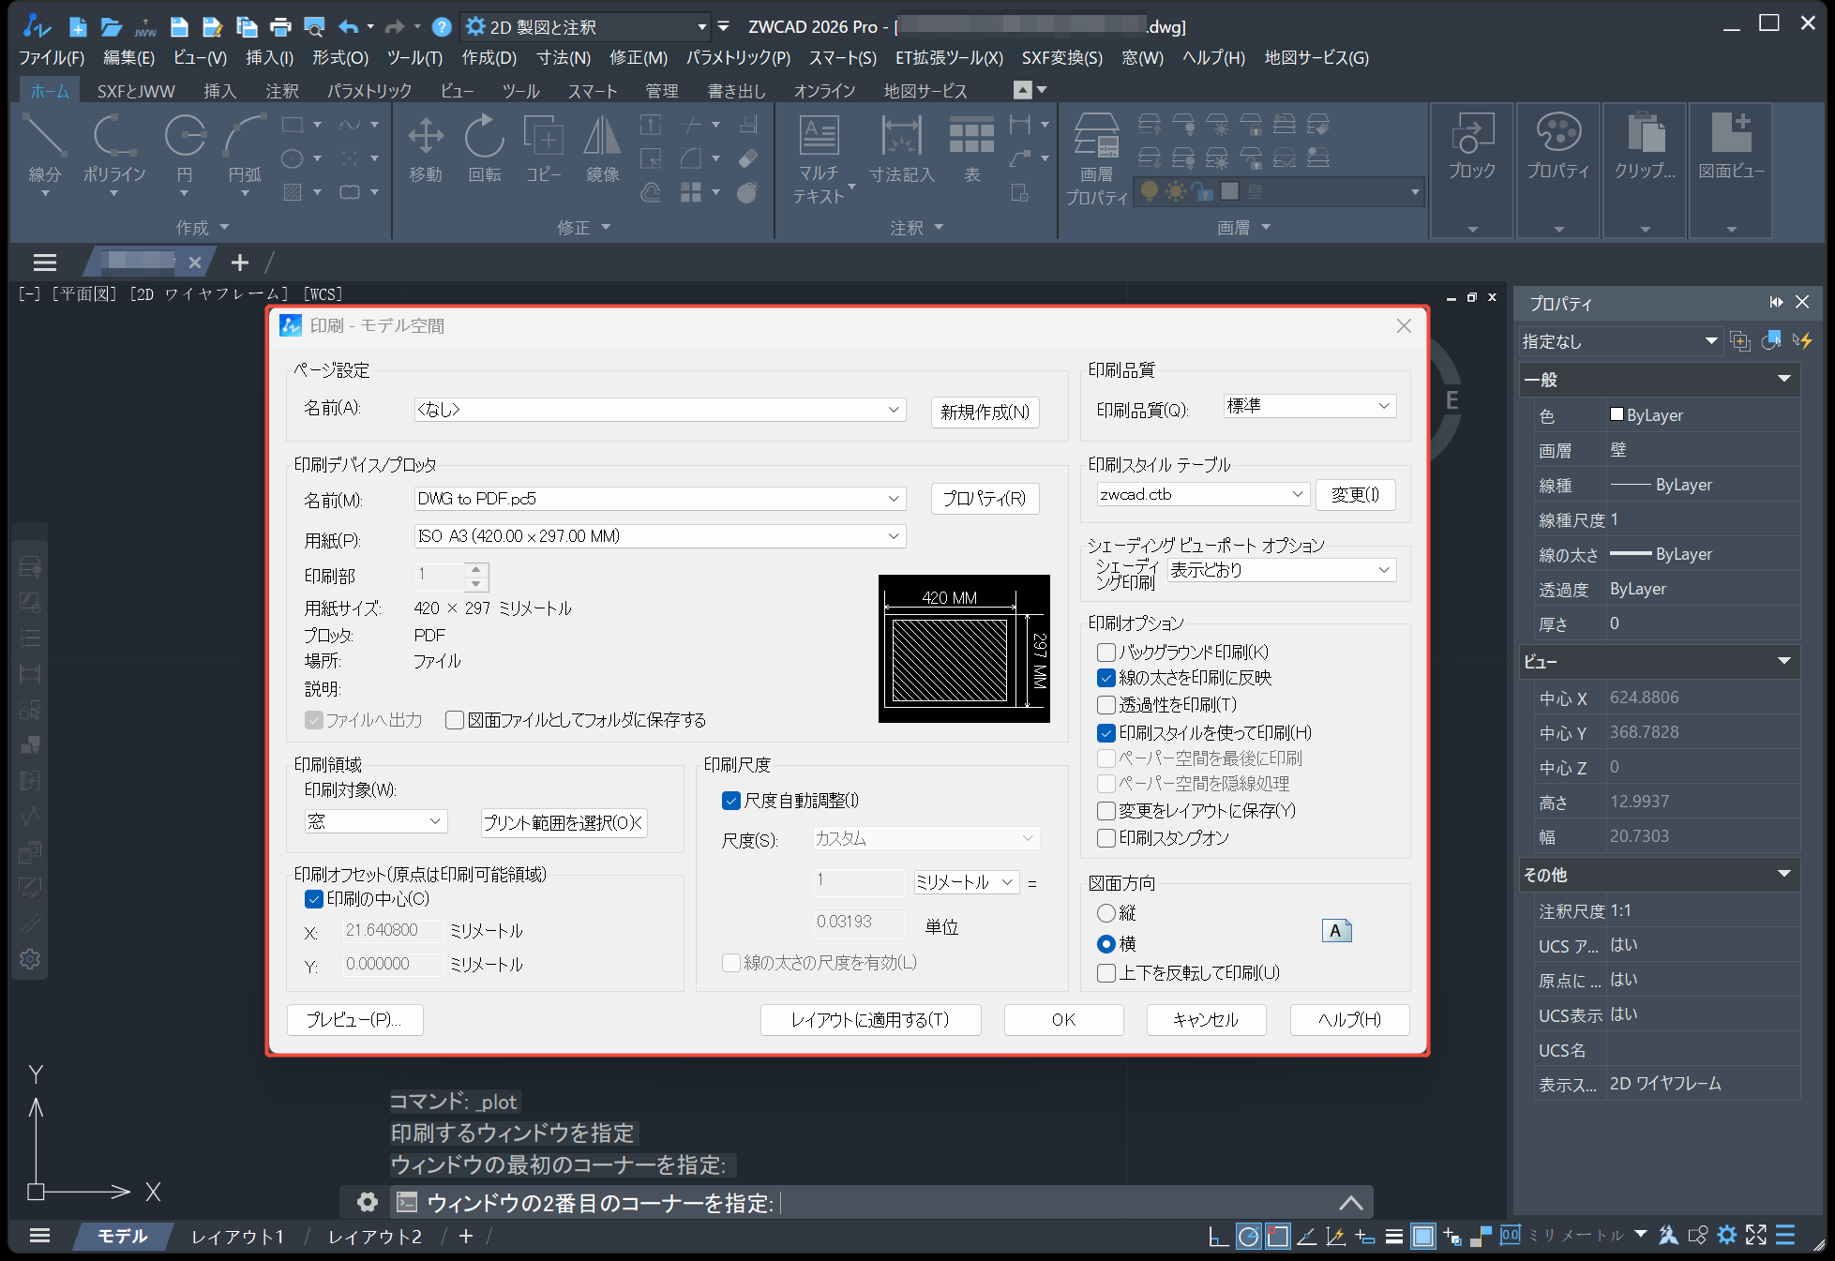This screenshot has width=1835, height=1261.
Task: Switch to the SXFとJWW ribbon tab
Action: pos(136,91)
